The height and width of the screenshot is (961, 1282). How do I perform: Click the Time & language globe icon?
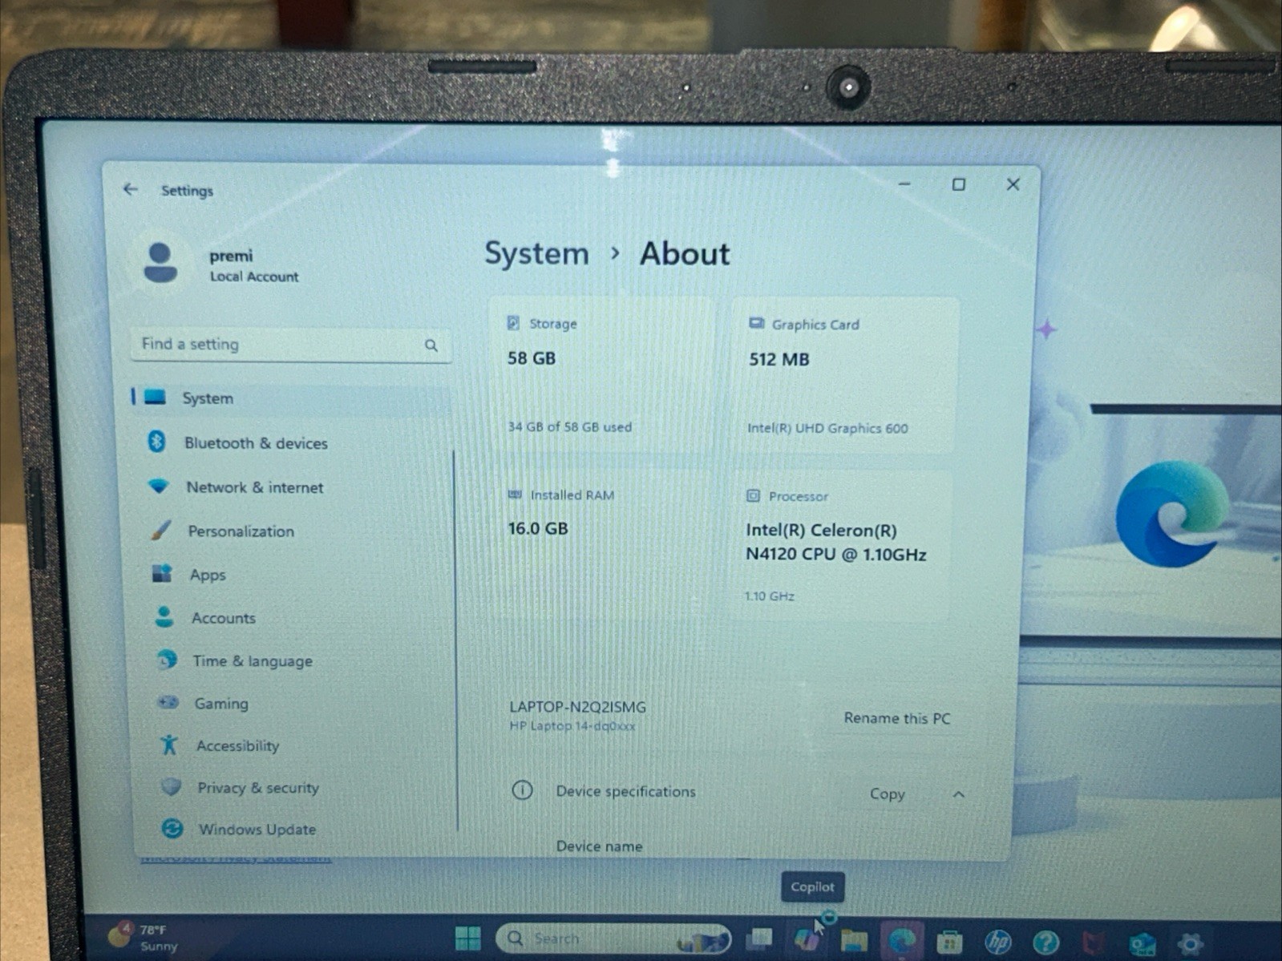167,659
